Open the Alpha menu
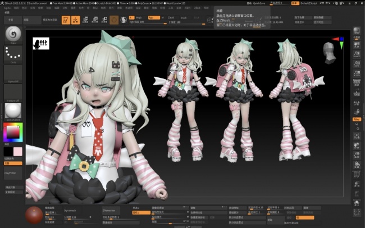This screenshot has width=365, height=228. (7, 8)
